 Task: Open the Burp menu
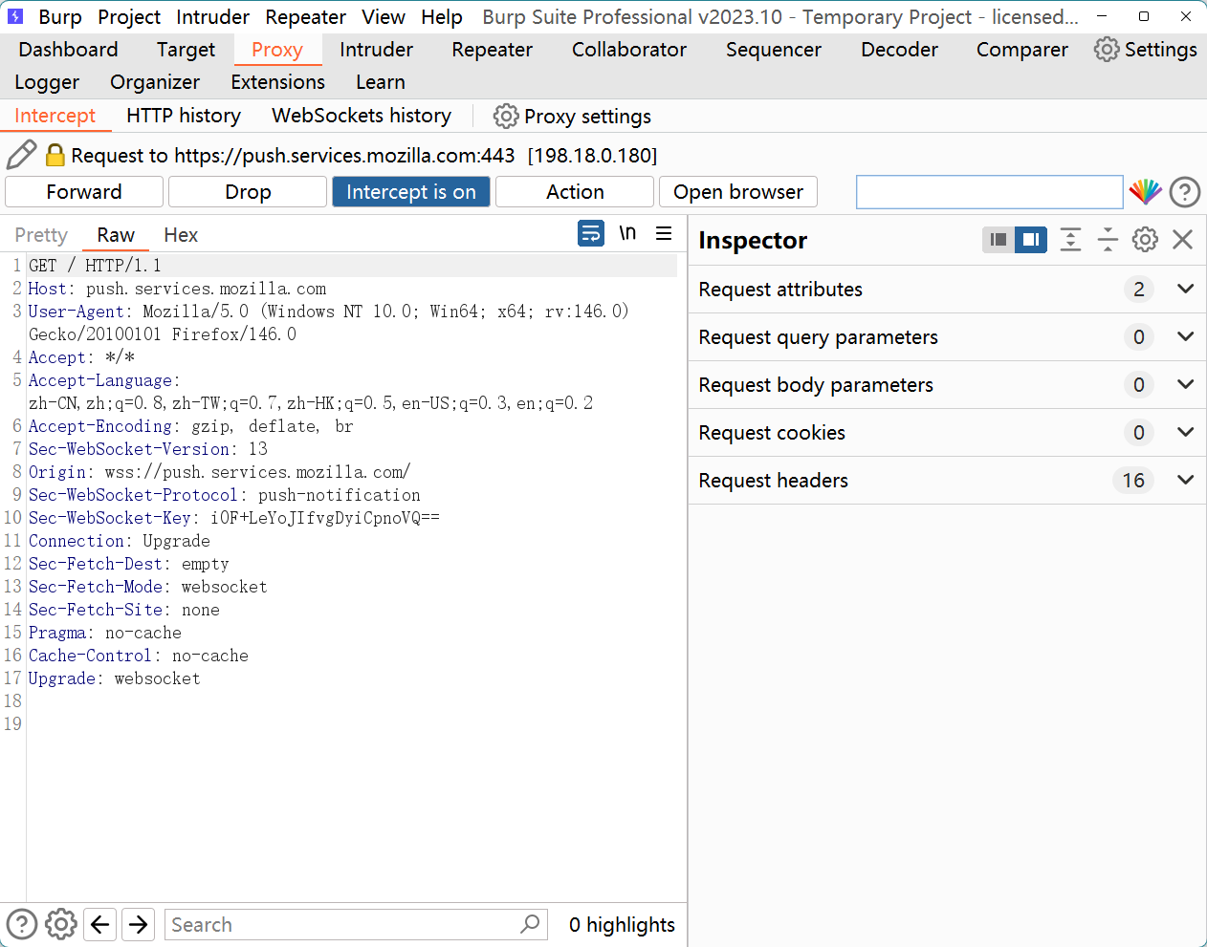pos(60,17)
